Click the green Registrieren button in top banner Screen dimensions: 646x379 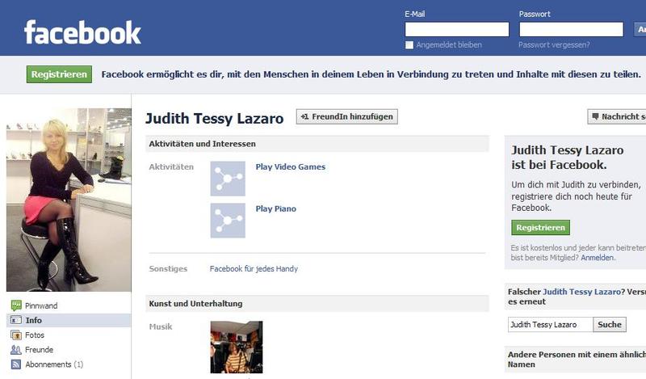pyautogui.click(x=59, y=74)
